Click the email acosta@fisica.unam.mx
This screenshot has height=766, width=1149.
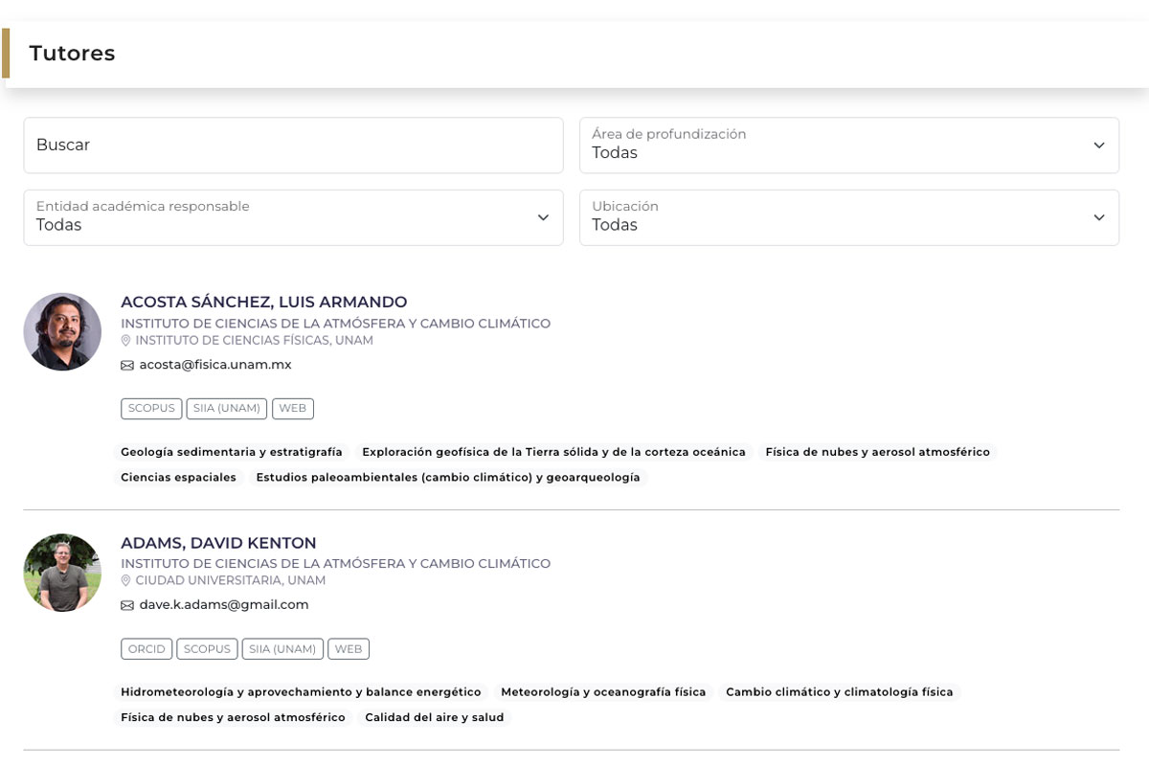pyautogui.click(x=215, y=365)
